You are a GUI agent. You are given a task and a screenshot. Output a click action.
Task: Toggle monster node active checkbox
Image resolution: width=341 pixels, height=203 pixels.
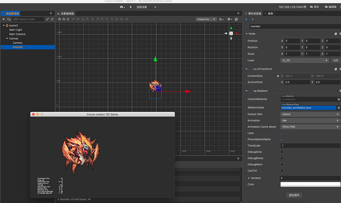[247, 26]
